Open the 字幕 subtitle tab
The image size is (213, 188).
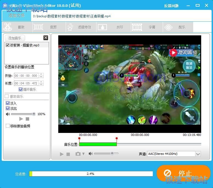click(x=147, y=27)
